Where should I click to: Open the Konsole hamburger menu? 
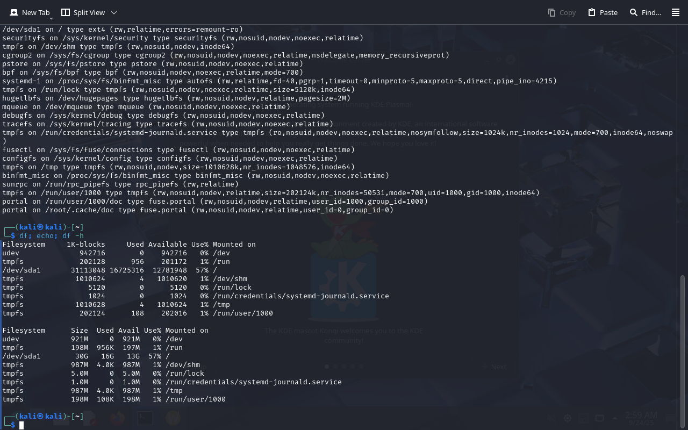(676, 12)
